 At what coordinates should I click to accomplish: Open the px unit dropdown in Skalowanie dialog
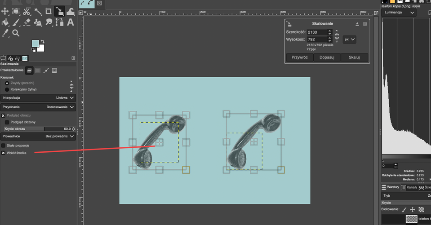[349, 40]
